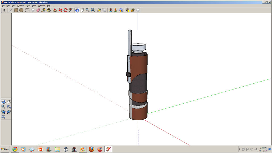Click the Toggle Terrain icon
This screenshot has width=272, height=153.
tap(104, 10)
